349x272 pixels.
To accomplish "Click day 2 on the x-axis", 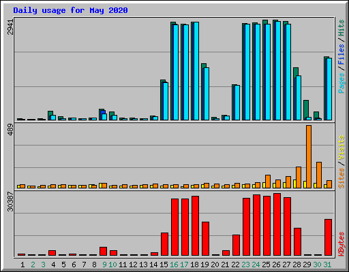I will click(x=33, y=265).
